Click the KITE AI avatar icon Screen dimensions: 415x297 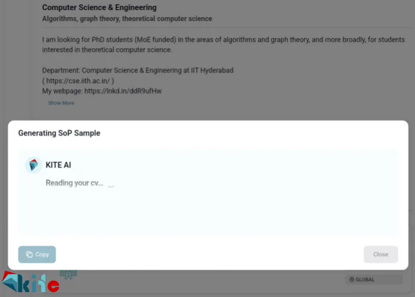pos(34,165)
